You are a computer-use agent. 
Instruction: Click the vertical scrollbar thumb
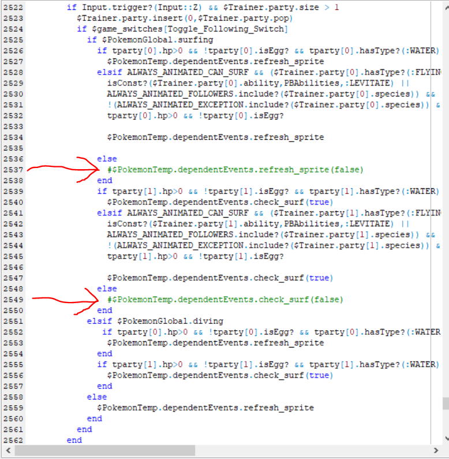[x=446, y=404]
